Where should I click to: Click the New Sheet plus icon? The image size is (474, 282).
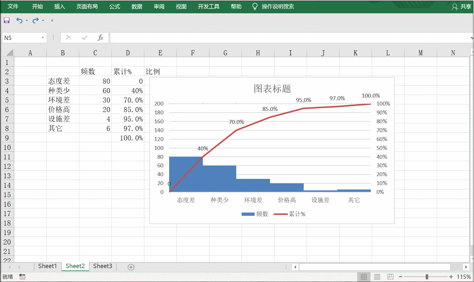pos(131,267)
